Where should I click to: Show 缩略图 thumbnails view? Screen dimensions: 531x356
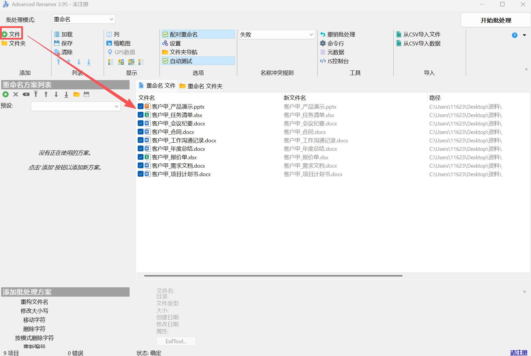click(118, 43)
